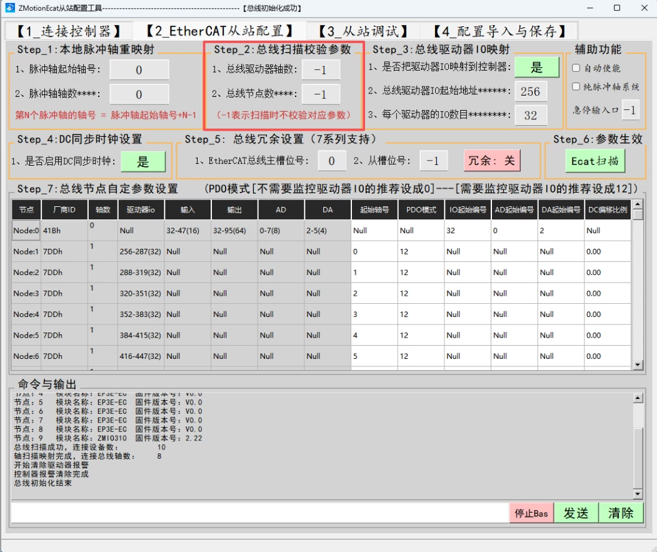The width and height of the screenshot is (657, 552).
Task: Select the Node:3 row cell
Action: pos(26,293)
